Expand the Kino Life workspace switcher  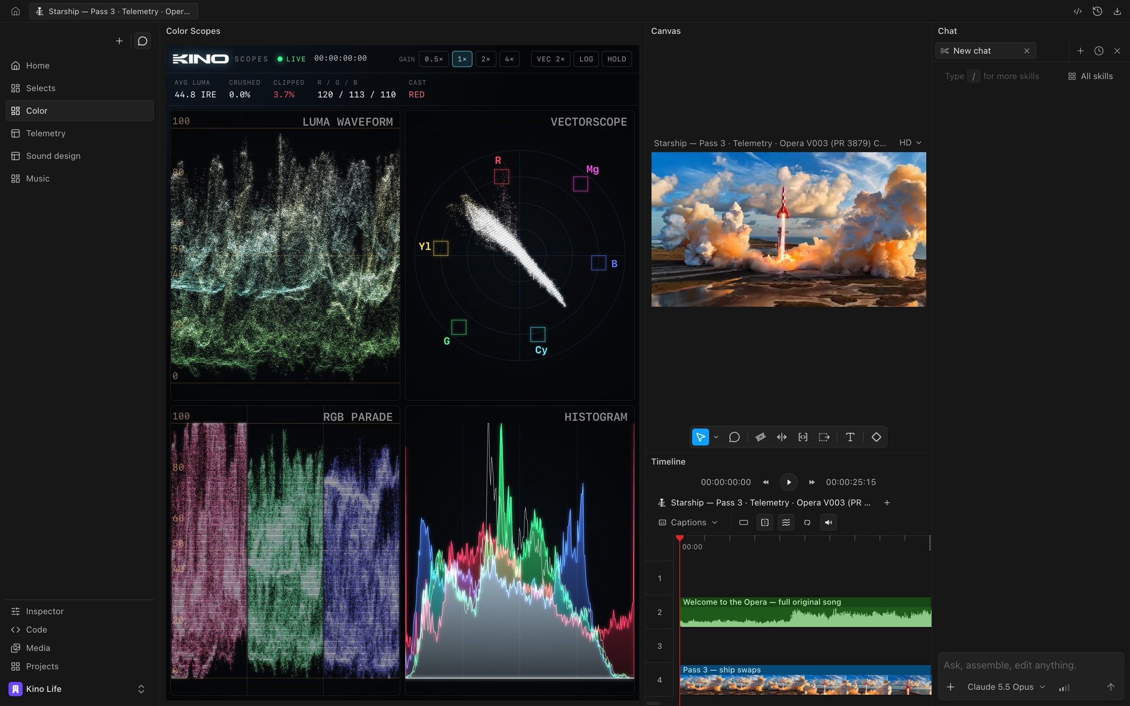pos(141,689)
